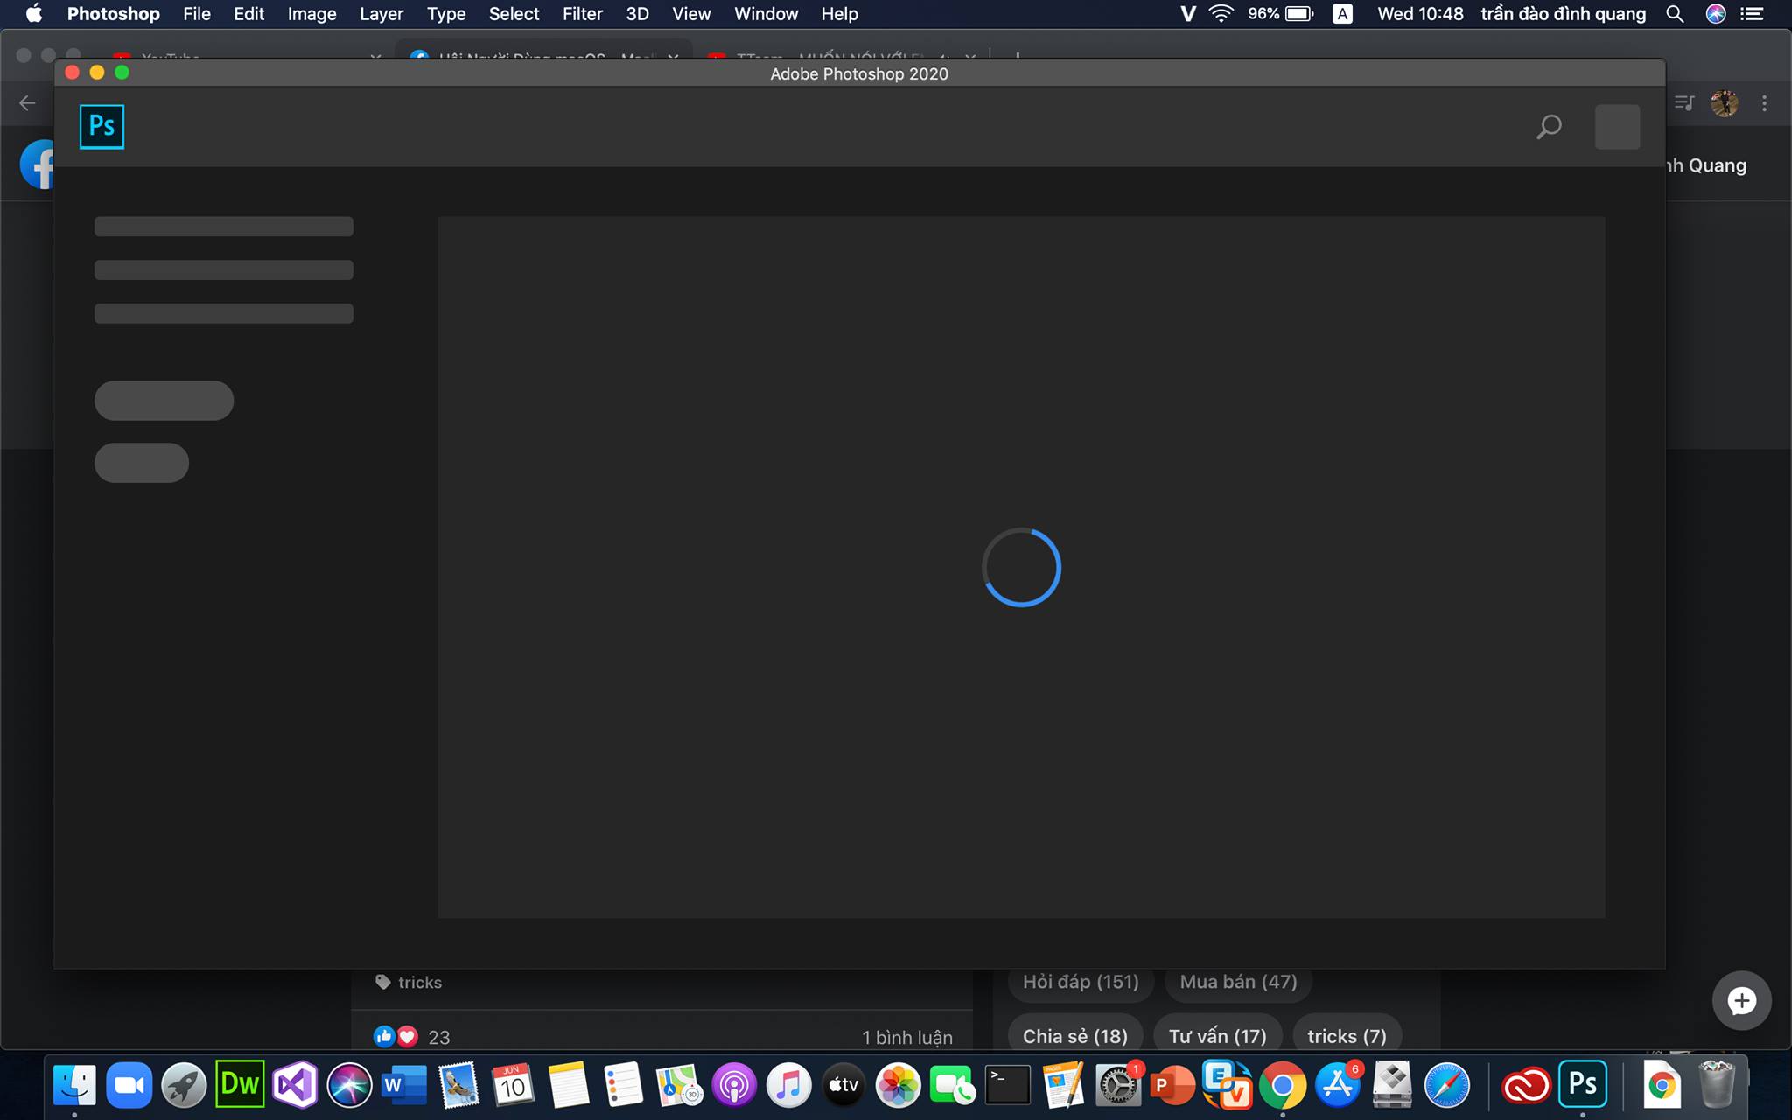Activate Siri from the Dock
This screenshot has width=1792, height=1120.
[349, 1084]
